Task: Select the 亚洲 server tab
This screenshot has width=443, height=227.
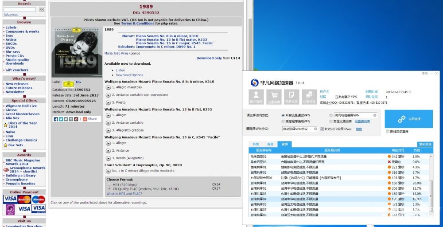Action: click(x=284, y=144)
